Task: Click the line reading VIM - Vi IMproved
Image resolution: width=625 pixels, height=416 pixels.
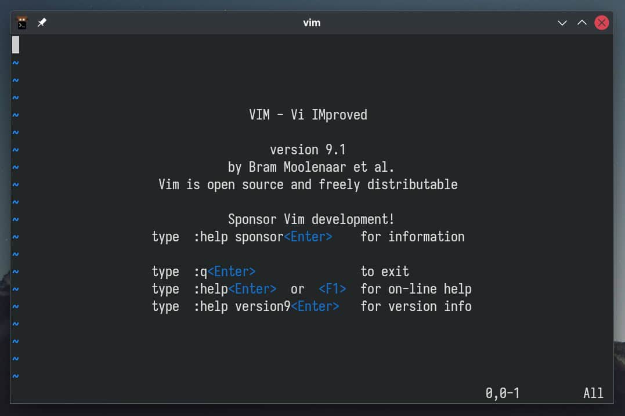Action: click(308, 114)
